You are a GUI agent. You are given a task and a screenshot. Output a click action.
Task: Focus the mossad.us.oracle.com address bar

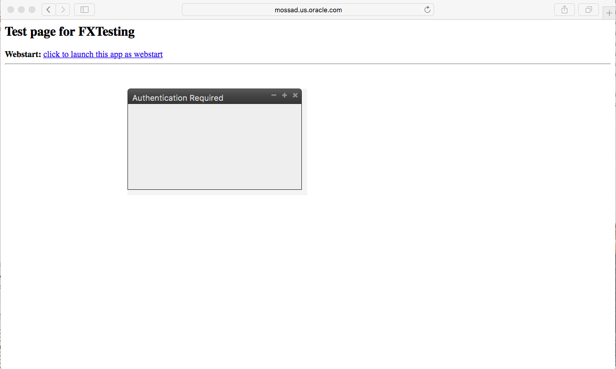[308, 10]
